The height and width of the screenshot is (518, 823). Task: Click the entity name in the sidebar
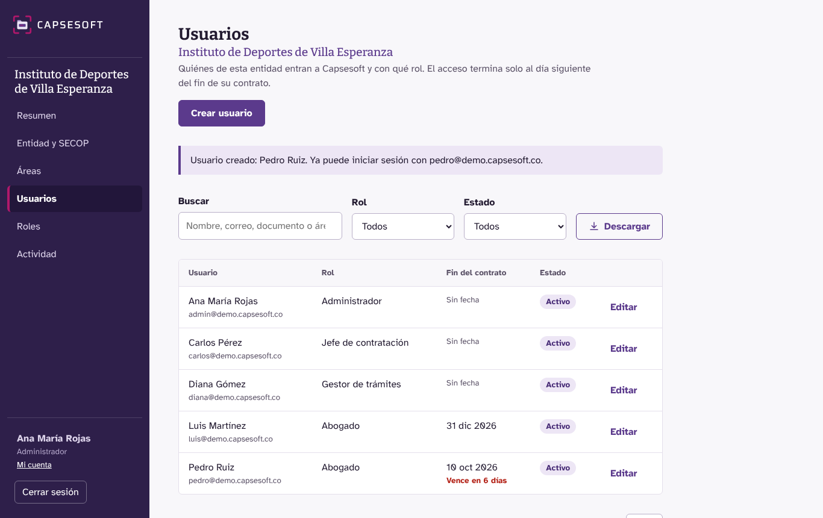click(x=72, y=82)
